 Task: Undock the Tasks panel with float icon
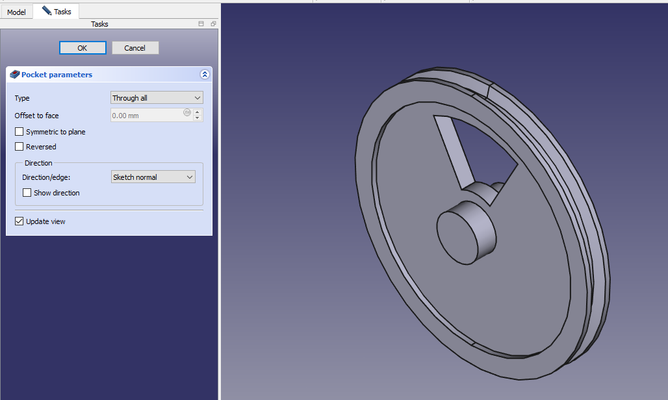click(213, 24)
